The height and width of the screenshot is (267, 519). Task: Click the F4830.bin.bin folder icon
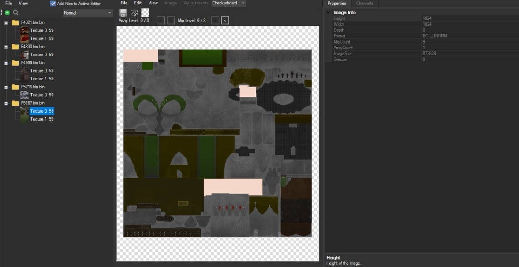15,47
